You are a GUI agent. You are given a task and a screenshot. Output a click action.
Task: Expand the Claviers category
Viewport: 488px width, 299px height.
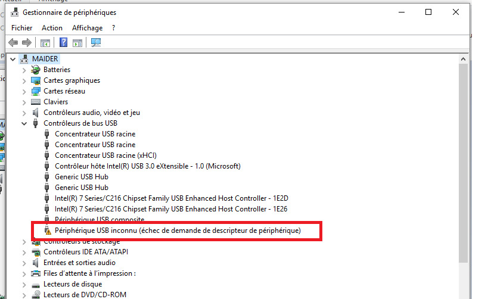point(24,102)
